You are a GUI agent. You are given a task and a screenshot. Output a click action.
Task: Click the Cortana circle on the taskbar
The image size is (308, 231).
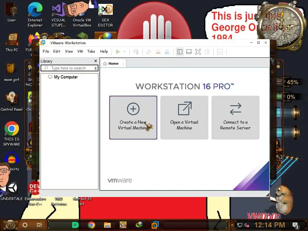pos(25,225)
